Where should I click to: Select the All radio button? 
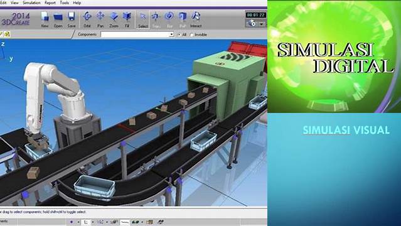[179, 35]
